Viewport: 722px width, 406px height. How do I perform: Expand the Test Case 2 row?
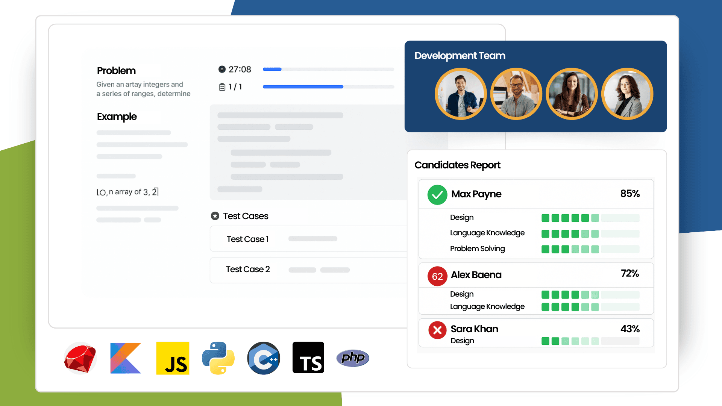click(247, 269)
